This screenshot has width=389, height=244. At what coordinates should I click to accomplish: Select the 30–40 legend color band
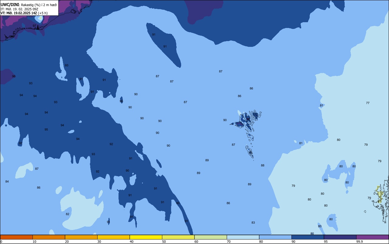point(113,237)
